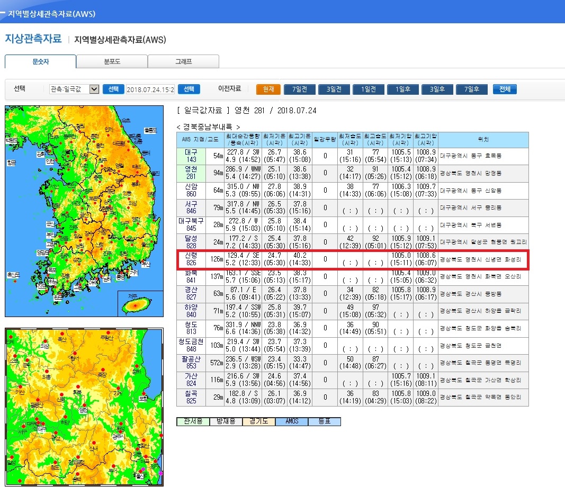This screenshot has width=565, height=487.
Task: Open the 대구 143 station link
Action: pyautogui.click(x=191, y=156)
